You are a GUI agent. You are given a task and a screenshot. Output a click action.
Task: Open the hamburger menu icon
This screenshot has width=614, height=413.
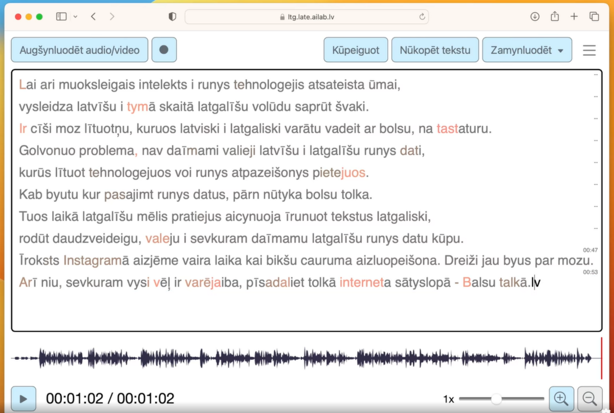point(589,50)
